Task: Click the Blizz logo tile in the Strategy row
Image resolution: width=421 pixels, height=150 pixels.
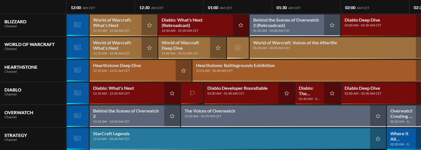Action: pyautogui.click(x=78, y=139)
